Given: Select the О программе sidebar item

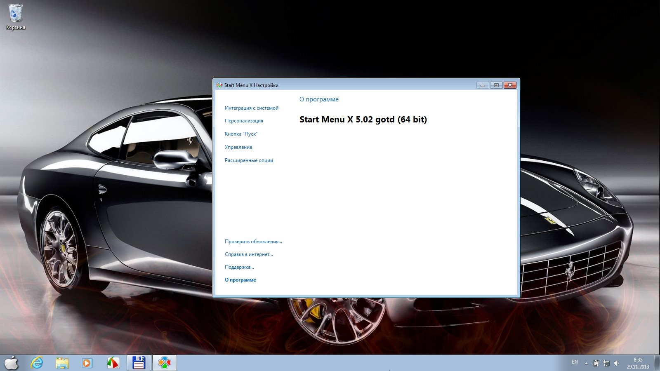Looking at the screenshot, I should pyautogui.click(x=240, y=280).
